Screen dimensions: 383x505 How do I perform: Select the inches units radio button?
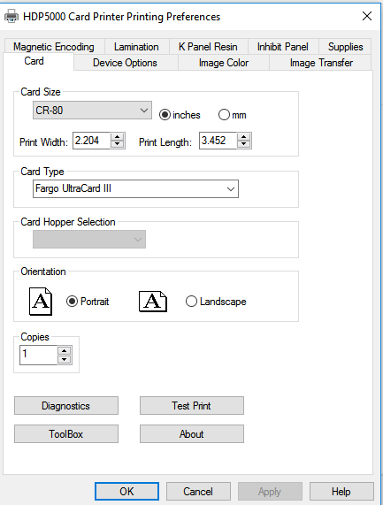[165, 115]
